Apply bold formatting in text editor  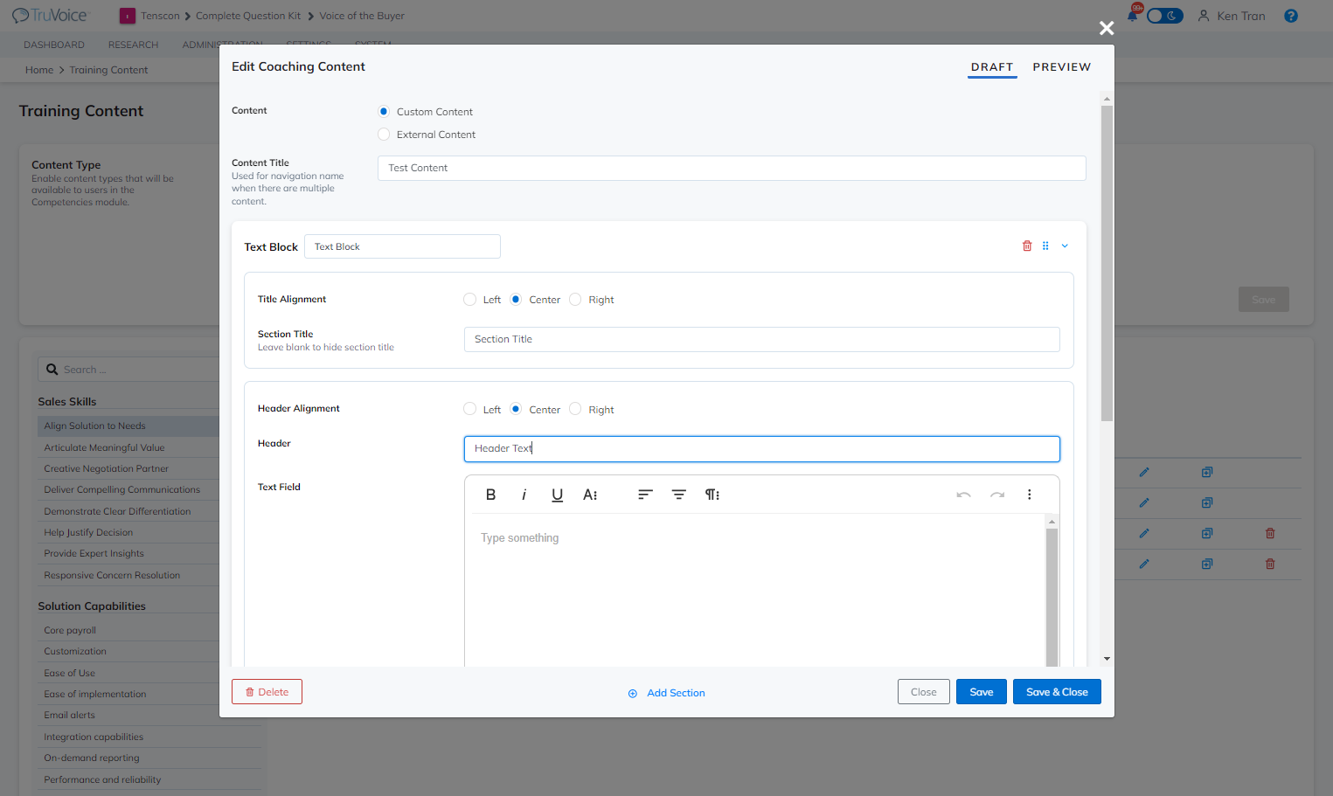point(490,495)
